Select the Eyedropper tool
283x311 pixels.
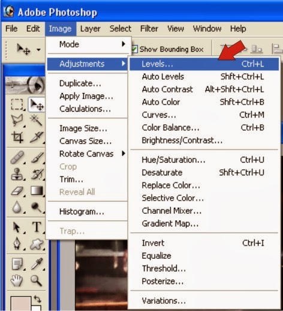point(37,264)
